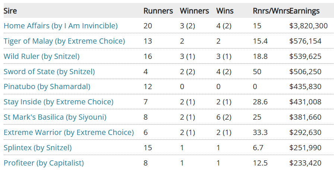Select Splintex's runners count 15
Image resolution: width=334 pixels, height=170 pixels.
coord(147,148)
